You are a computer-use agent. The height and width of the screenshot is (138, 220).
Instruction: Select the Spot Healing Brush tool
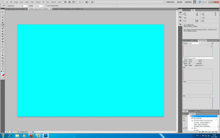pos(2,28)
